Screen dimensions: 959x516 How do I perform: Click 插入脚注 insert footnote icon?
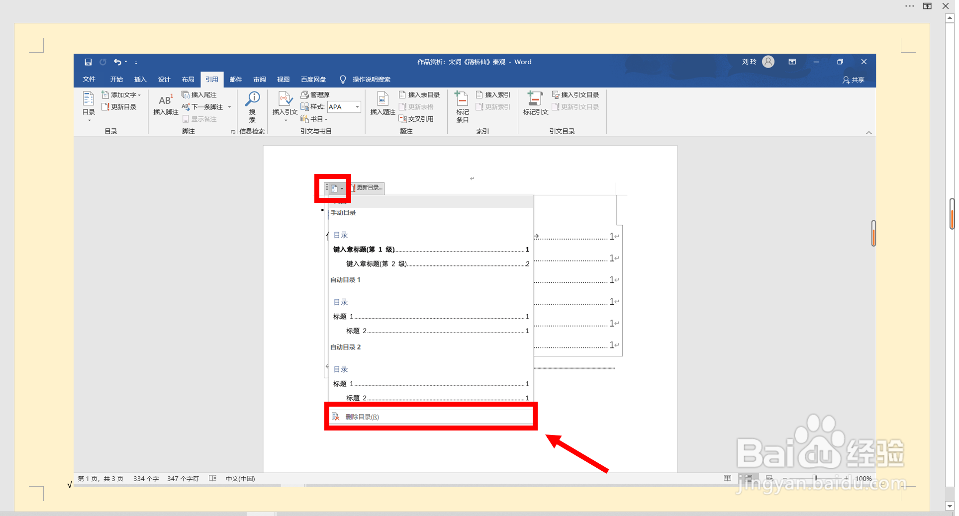(166, 104)
